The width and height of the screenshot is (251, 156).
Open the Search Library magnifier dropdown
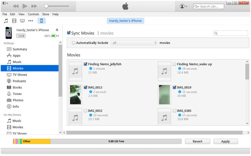pos(197,6)
